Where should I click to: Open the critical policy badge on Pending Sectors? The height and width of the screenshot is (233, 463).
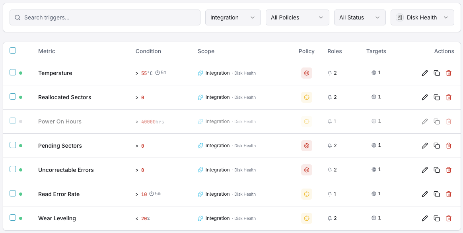[307, 146]
